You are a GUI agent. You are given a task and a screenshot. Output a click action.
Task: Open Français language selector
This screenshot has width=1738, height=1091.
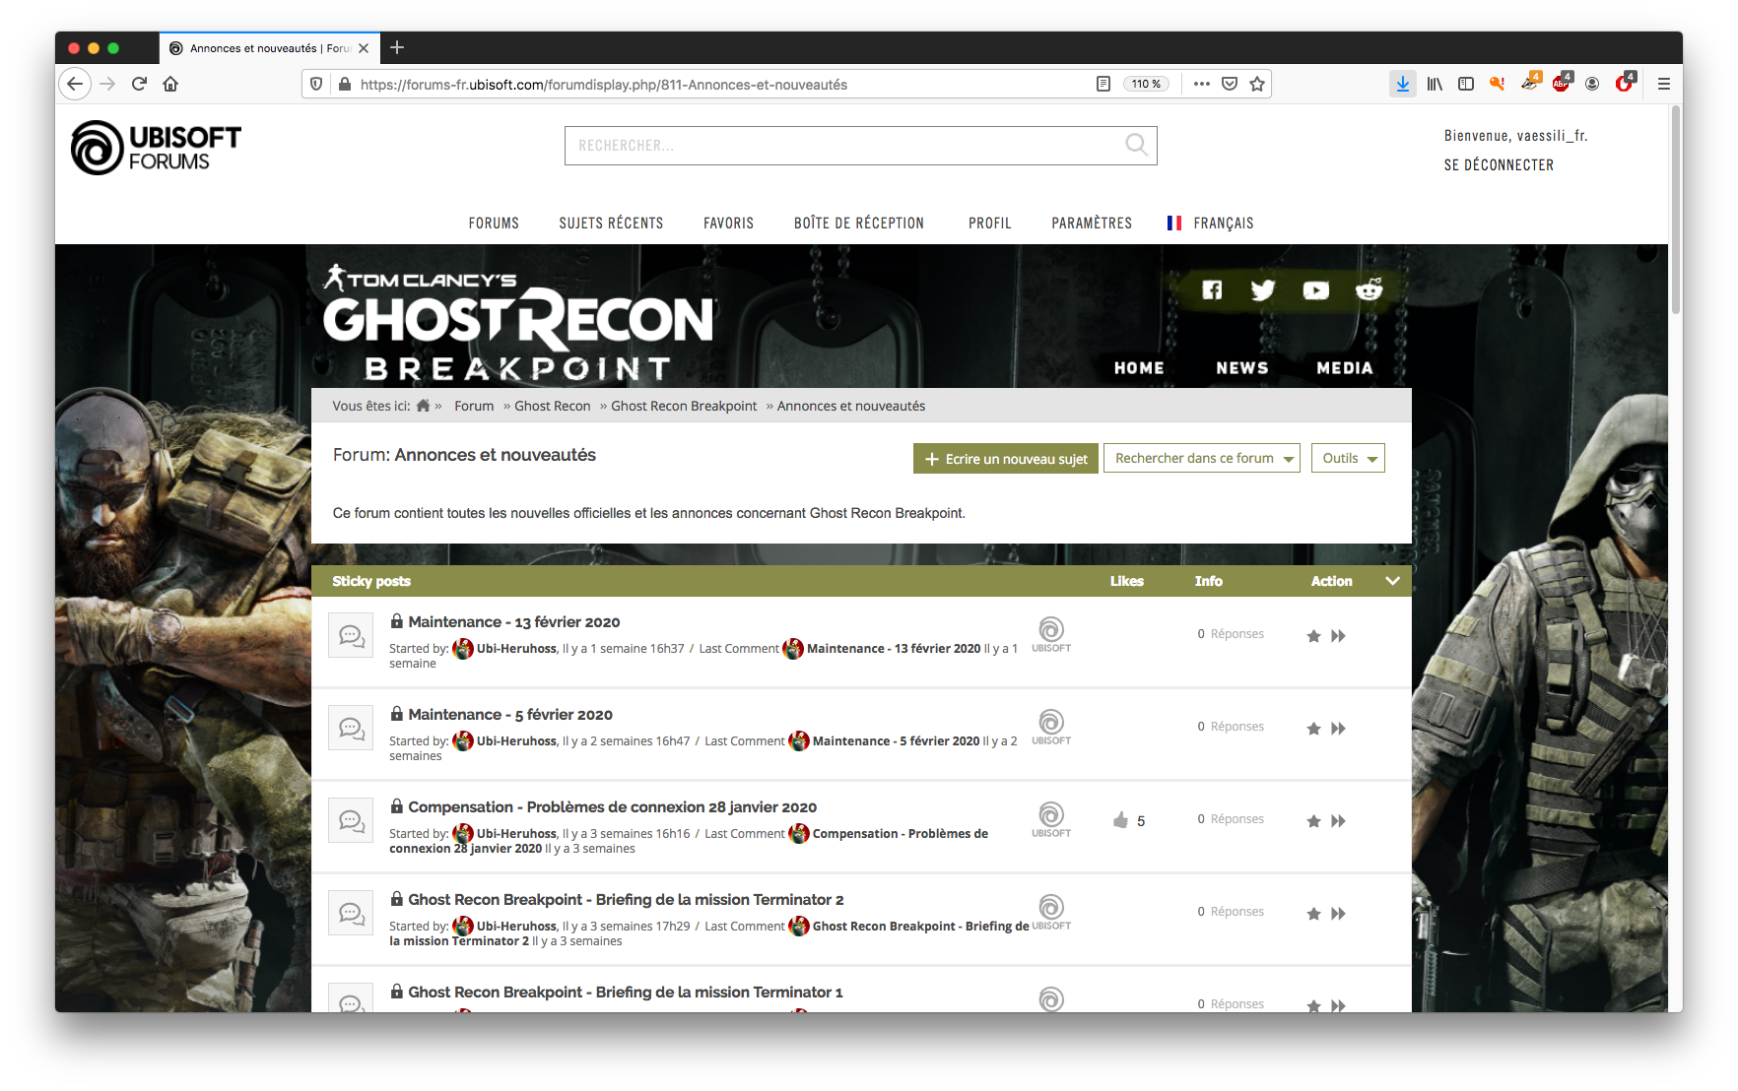coord(1210,224)
